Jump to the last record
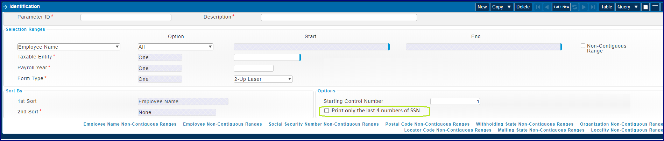664x141 pixels. [x=593, y=7]
